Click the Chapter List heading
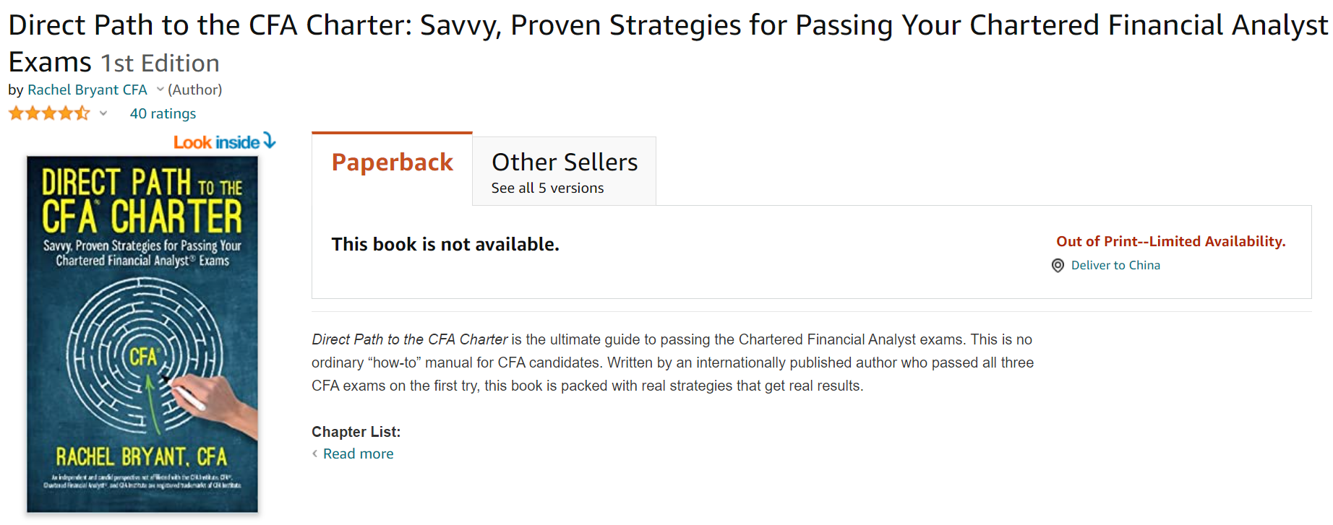The width and height of the screenshot is (1333, 525). (x=356, y=432)
